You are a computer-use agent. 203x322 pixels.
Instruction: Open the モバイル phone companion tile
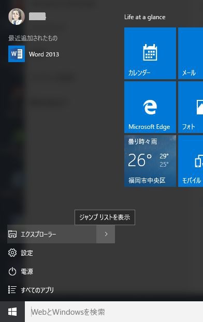(x=191, y=161)
